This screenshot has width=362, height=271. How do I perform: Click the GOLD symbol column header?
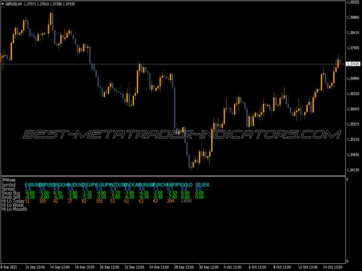(x=186, y=184)
